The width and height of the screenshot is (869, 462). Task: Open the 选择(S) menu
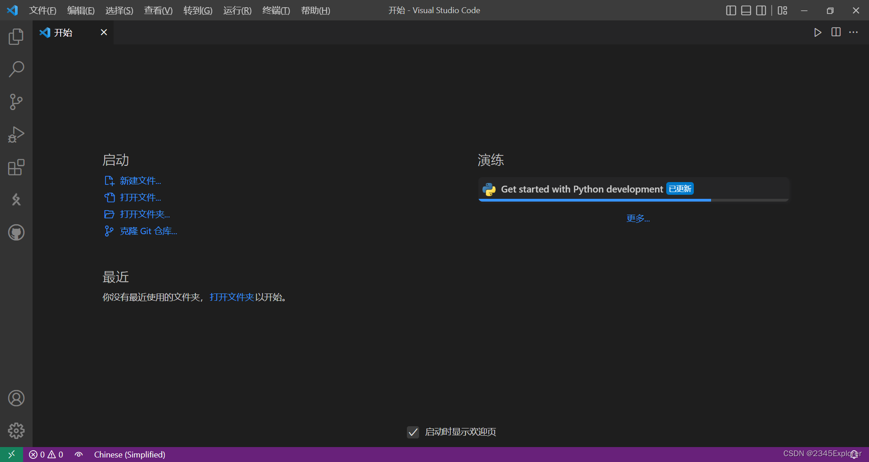coord(119,10)
